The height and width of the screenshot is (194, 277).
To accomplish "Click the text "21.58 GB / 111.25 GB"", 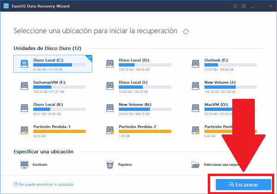I will pos(48,70).
